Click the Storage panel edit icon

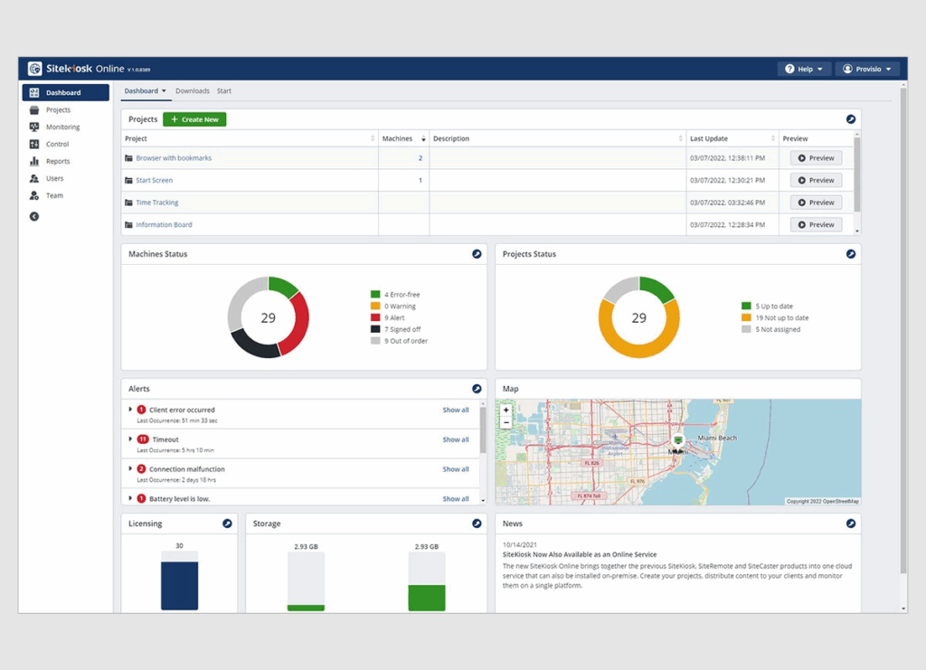pos(477,524)
